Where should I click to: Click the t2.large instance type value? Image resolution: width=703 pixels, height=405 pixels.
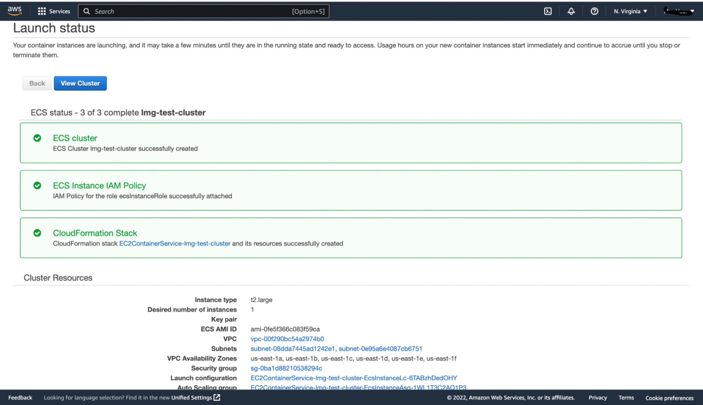tap(261, 300)
